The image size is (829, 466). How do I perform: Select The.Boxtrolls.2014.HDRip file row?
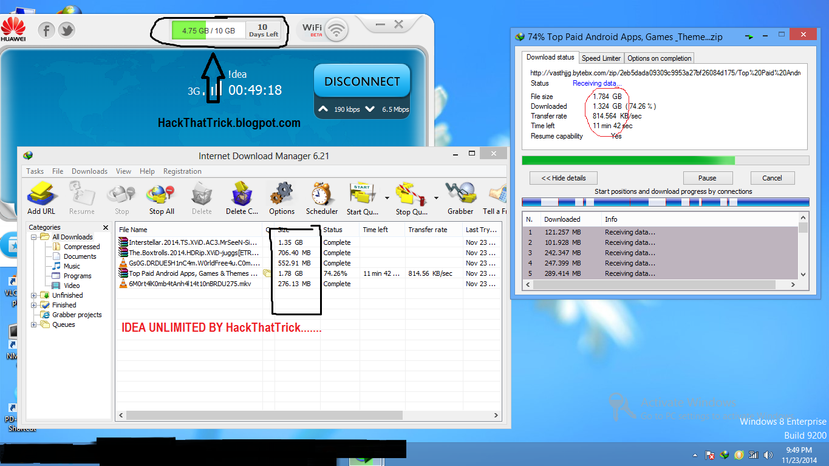(x=308, y=253)
